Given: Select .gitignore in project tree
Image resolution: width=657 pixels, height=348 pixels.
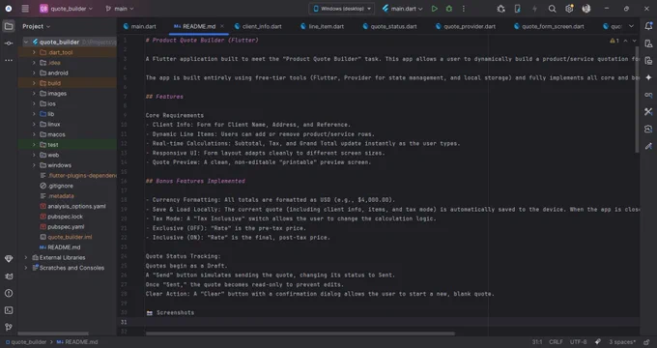Looking at the screenshot, I should (x=57, y=186).
